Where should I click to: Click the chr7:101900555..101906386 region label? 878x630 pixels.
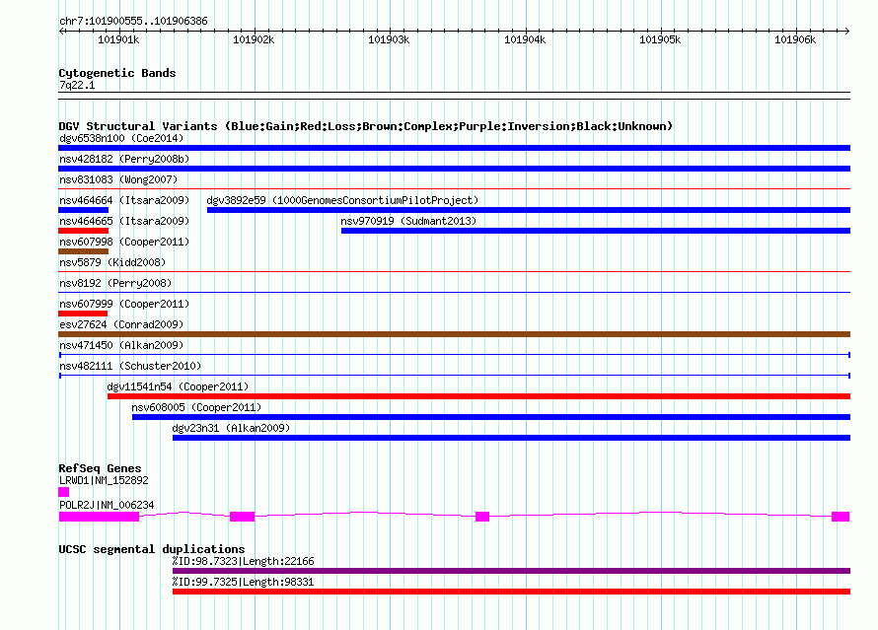[133, 21]
